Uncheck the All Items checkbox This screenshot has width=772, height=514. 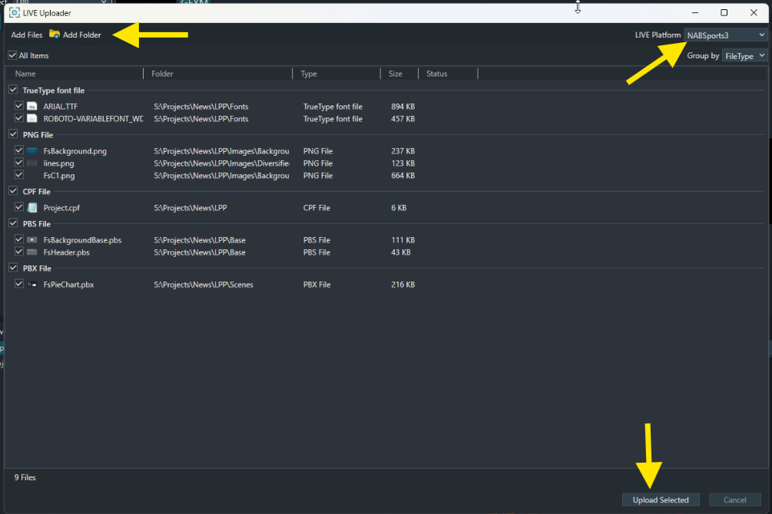click(12, 55)
